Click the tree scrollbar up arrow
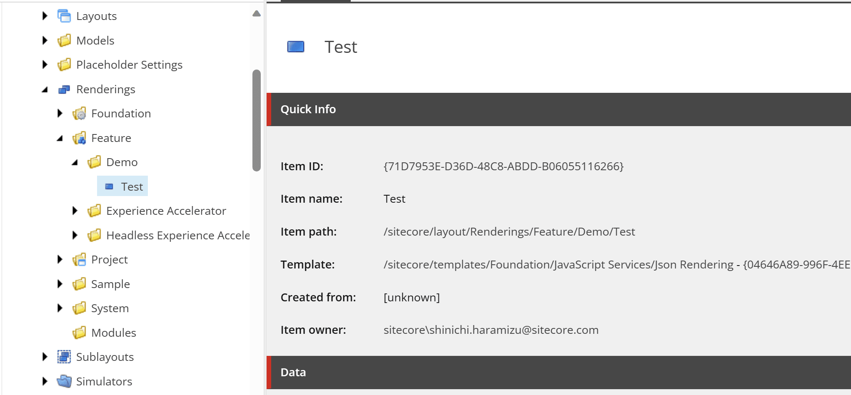This screenshot has height=395, width=851. pos(257,14)
